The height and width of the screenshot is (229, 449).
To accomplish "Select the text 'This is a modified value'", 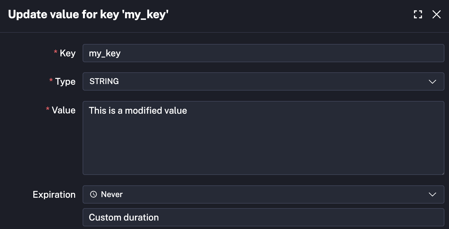I will pos(138,110).
